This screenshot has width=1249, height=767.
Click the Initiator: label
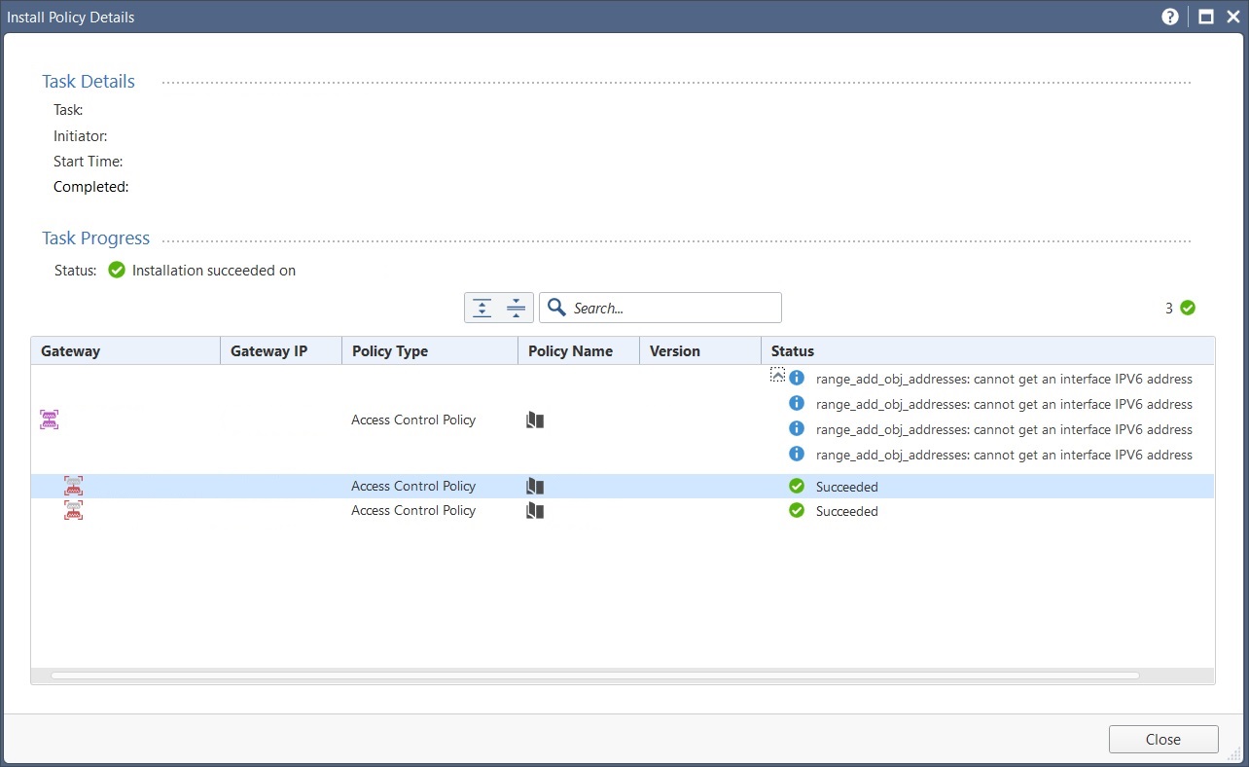click(81, 136)
